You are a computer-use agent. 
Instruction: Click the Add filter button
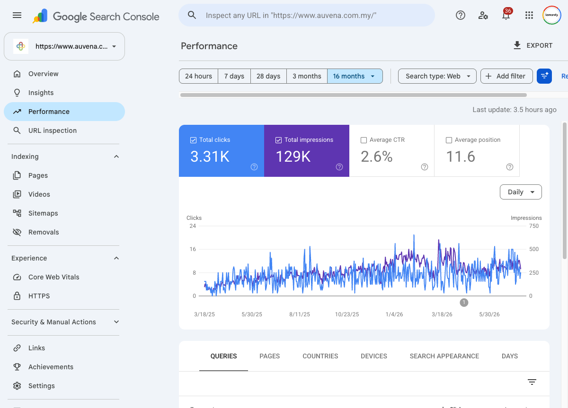pos(506,76)
